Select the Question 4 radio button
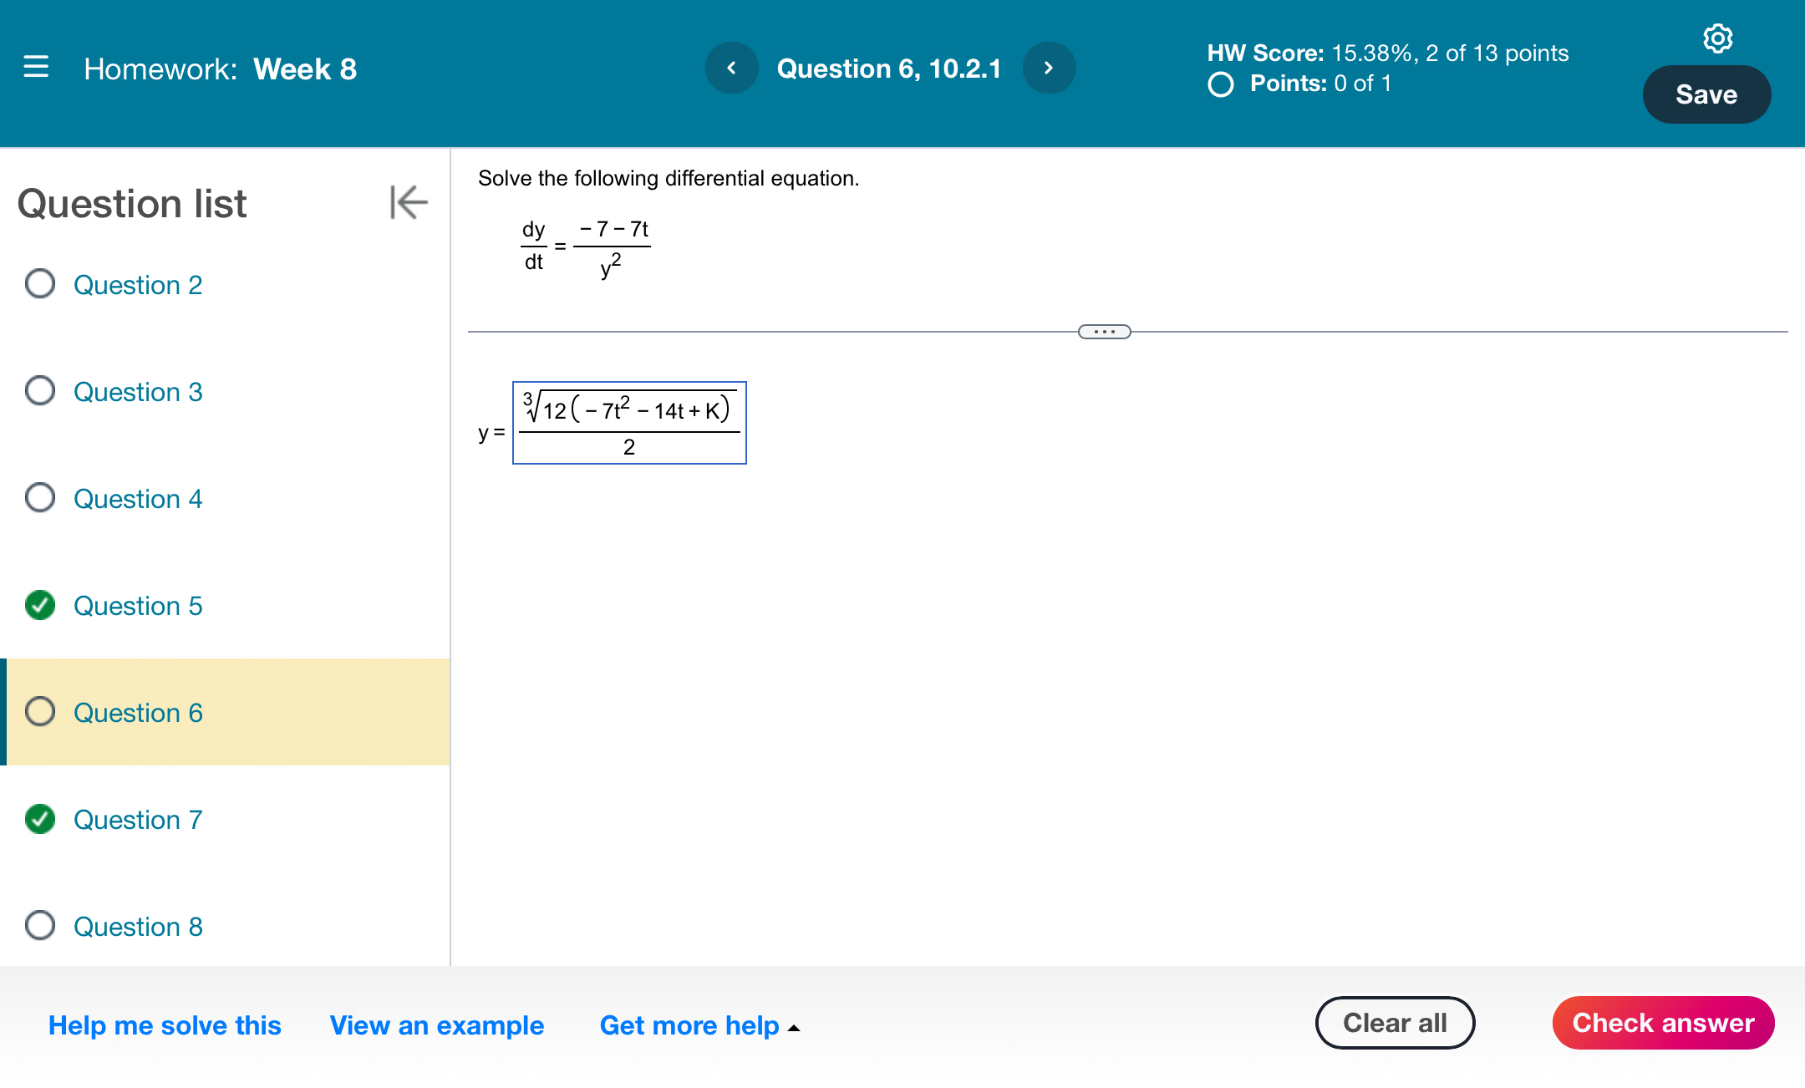This screenshot has width=1805, height=1088. (x=38, y=498)
